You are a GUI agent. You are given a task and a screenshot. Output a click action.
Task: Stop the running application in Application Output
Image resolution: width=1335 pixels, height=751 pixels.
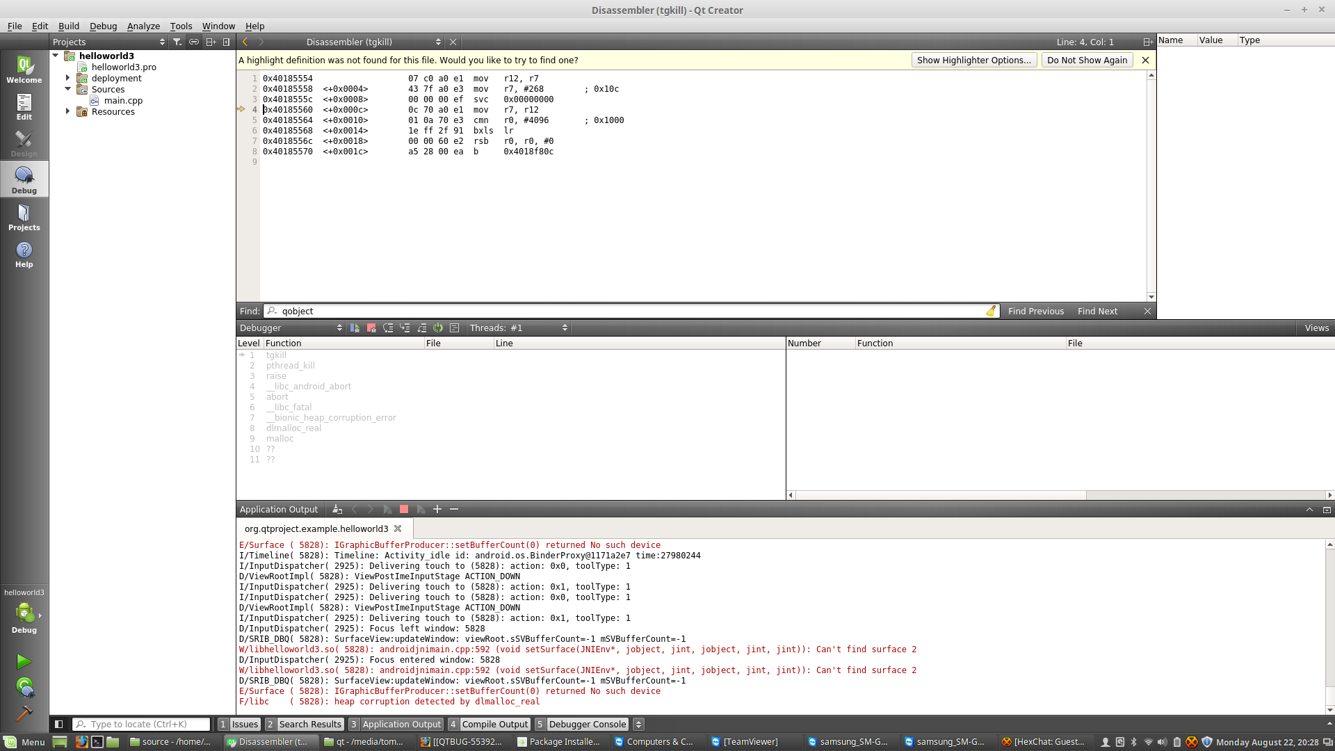pos(404,510)
